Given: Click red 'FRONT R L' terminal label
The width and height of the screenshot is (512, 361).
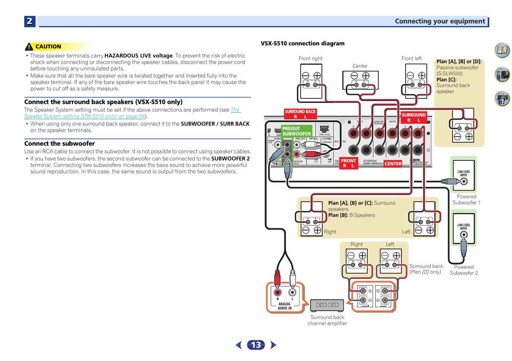Looking at the screenshot, I should [348, 163].
